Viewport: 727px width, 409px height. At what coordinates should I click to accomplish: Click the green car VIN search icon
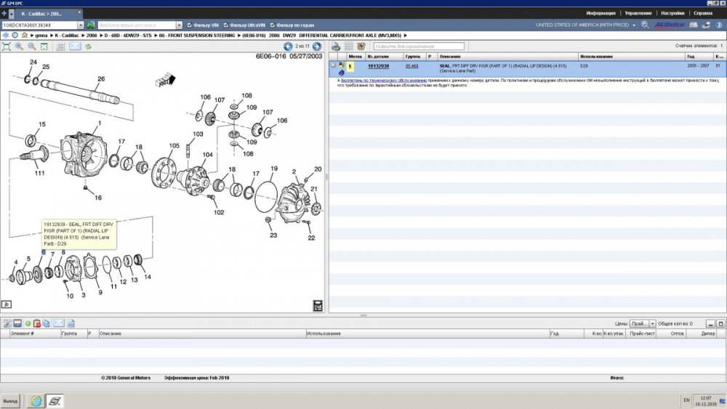[x=91, y=25]
